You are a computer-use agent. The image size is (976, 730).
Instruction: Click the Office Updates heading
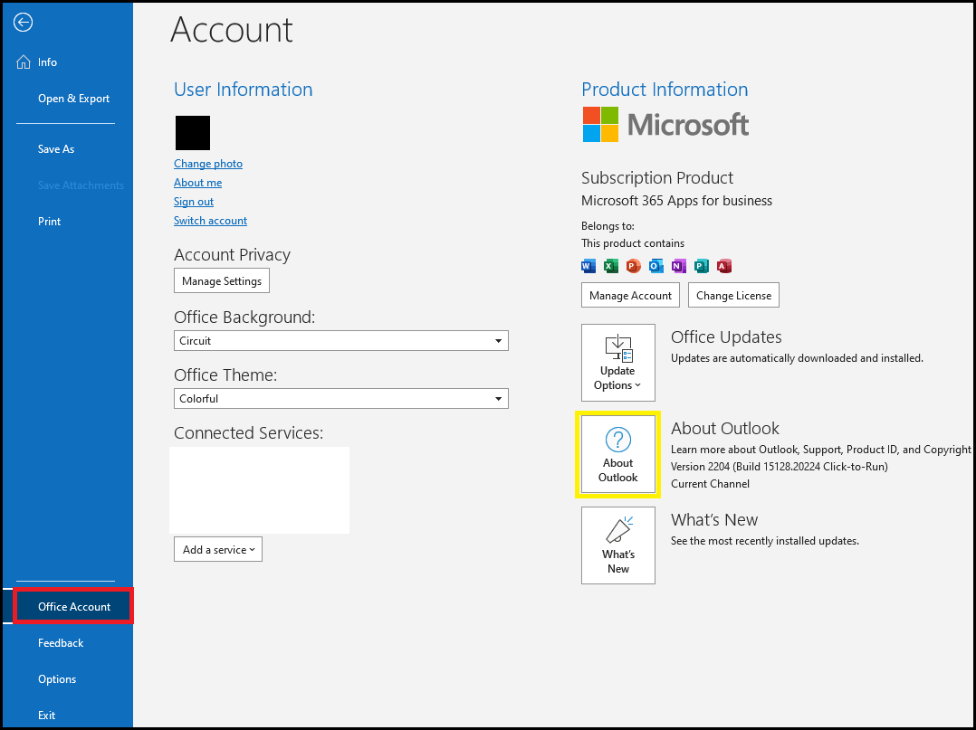click(726, 337)
